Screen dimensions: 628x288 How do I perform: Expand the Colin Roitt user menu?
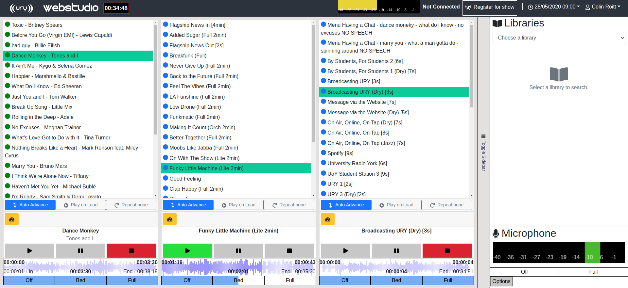click(602, 7)
